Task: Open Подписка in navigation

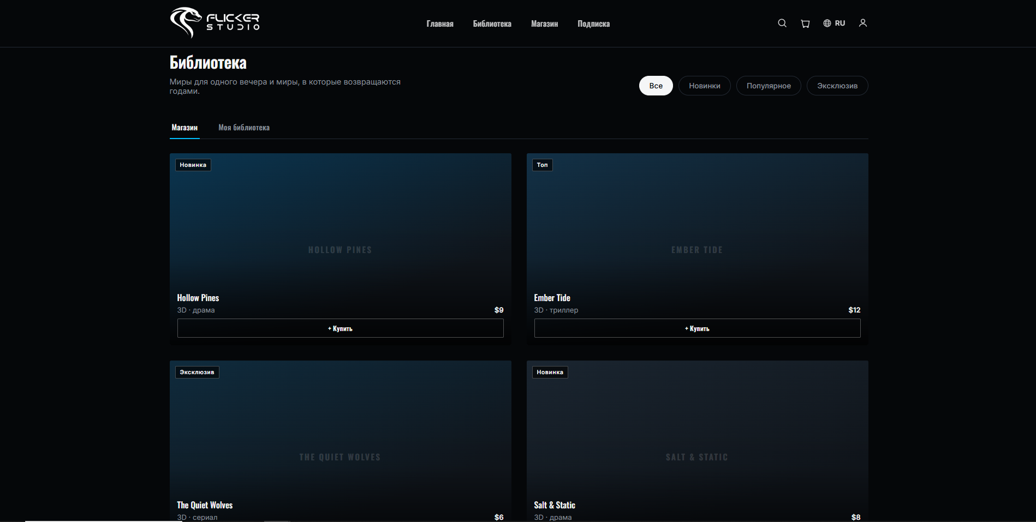Action: click(594, 23)
